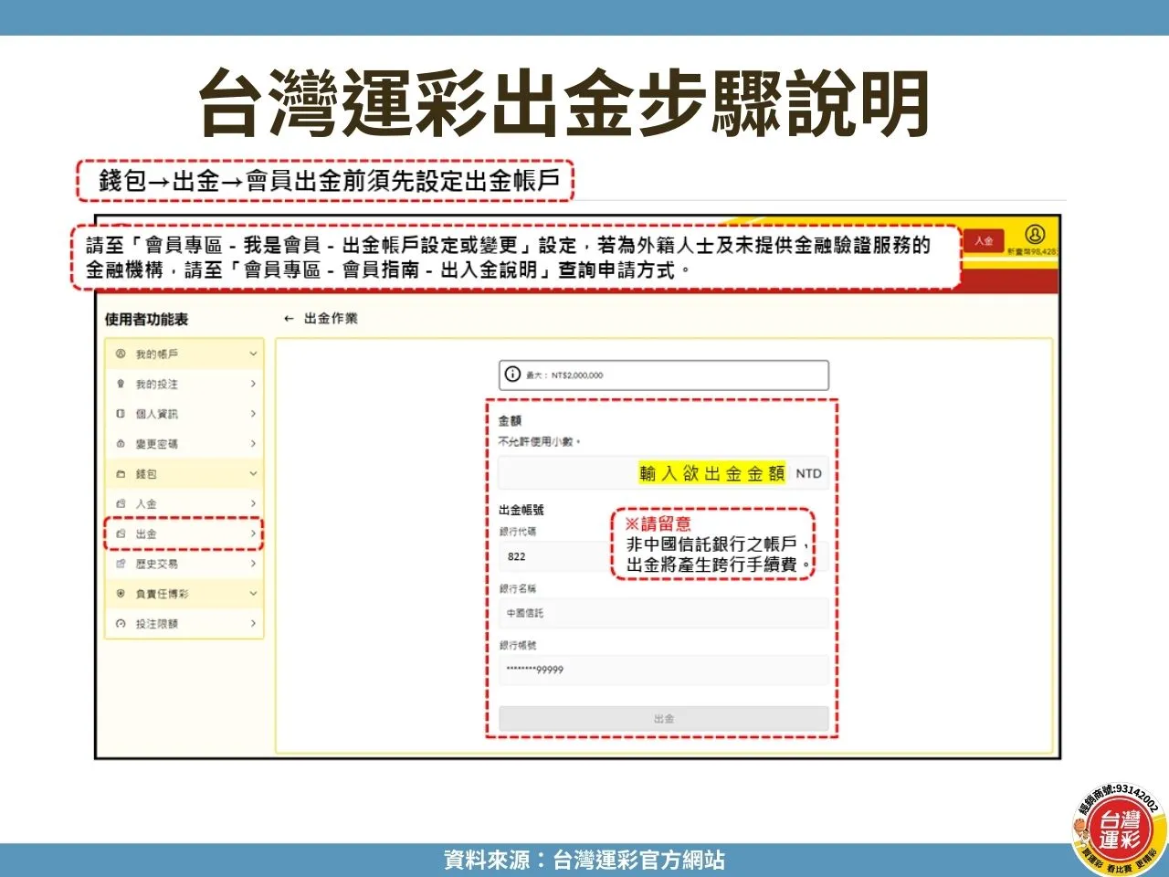Image resolution: width=1169 pixels, height=877 pixels.
Task: Click the 最大: NT$2,000,000 limit text
Action: tap(564, 375)
